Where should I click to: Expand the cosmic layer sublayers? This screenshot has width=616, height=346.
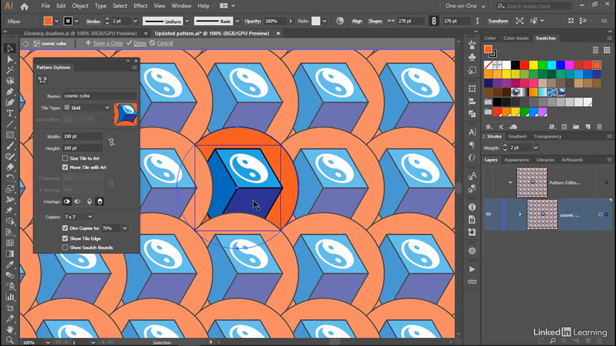pos(520,214)
